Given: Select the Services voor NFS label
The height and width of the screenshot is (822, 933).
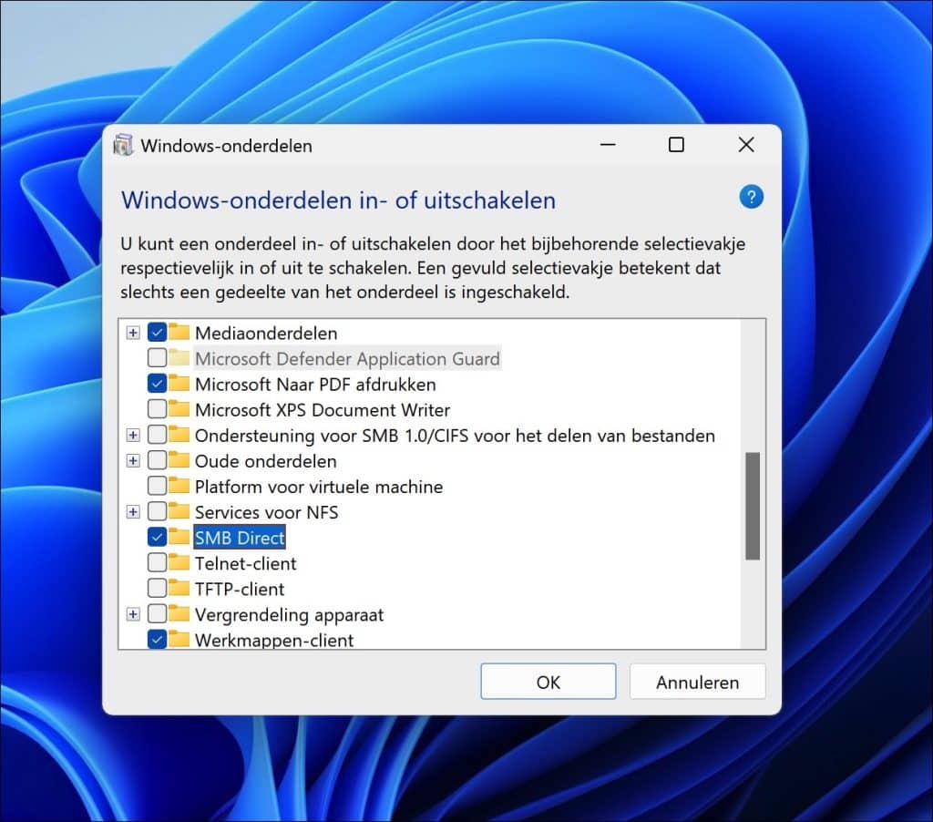Looking at the screenshot, I should coord(267,512).
